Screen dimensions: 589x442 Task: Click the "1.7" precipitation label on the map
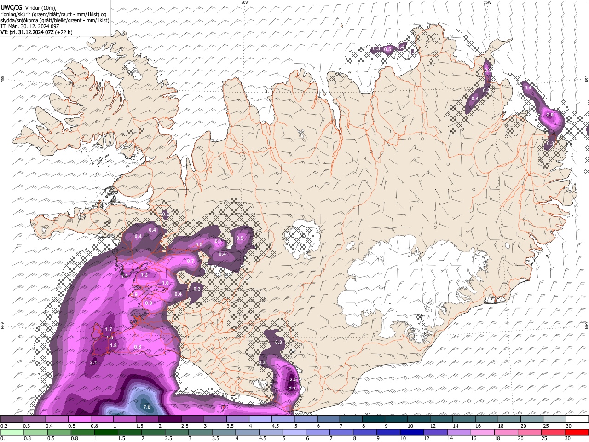point(109,329)
